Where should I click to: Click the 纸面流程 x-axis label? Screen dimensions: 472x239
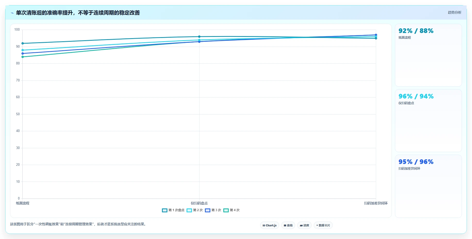23,203
